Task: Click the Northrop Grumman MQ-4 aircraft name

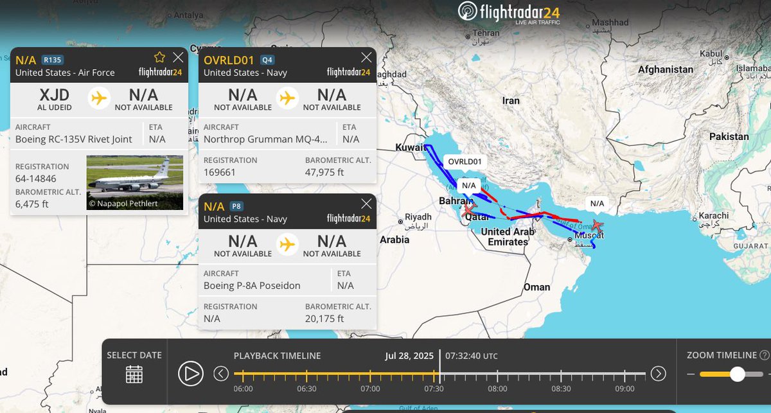Action: tap(266, 139)
